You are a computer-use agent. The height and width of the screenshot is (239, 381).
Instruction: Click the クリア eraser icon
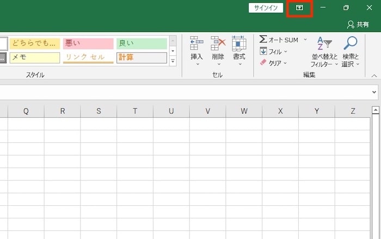(263, 62)
